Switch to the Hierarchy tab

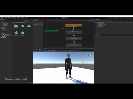point(97,20)
